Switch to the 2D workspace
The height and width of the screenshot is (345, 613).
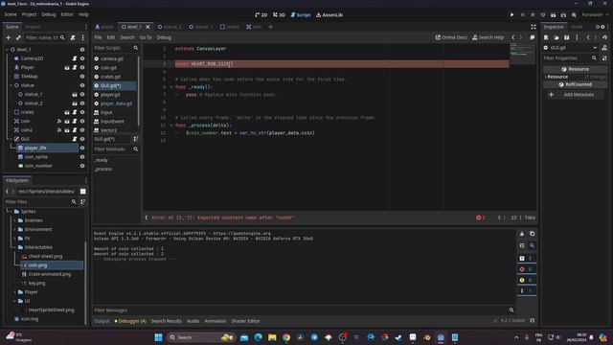(261, 15)
